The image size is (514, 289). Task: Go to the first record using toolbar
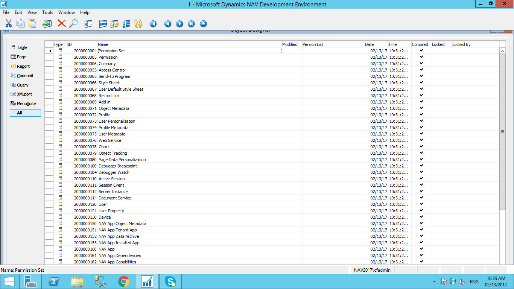tap(153, 24)
